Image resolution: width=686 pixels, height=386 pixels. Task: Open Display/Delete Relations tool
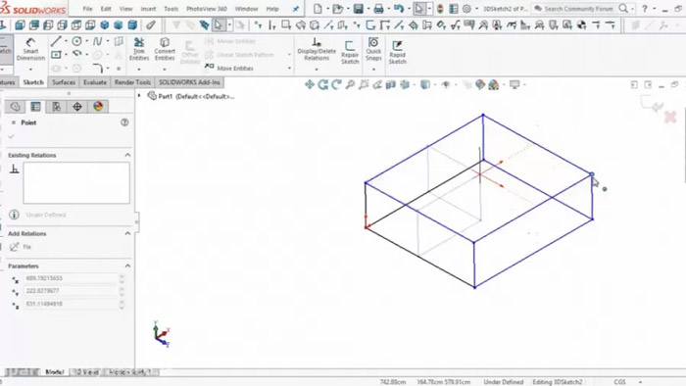[x=317, y=49]
